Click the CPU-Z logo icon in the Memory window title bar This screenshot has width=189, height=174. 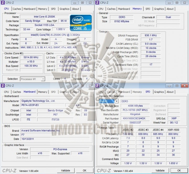(97, 3)
